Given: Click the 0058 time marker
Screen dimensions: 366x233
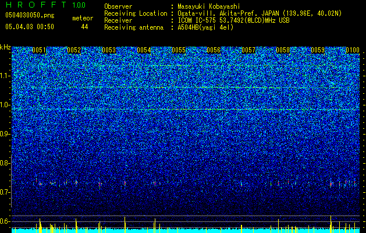Looking at the screenshot, I should coord(283,50).
